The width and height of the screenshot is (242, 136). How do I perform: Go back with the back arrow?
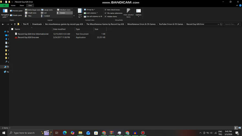(x=3, y=24)
